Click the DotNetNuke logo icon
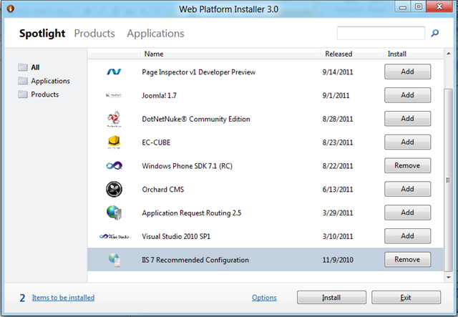The image size is (458, 317). pyautogui.click(x=114, y=119)
